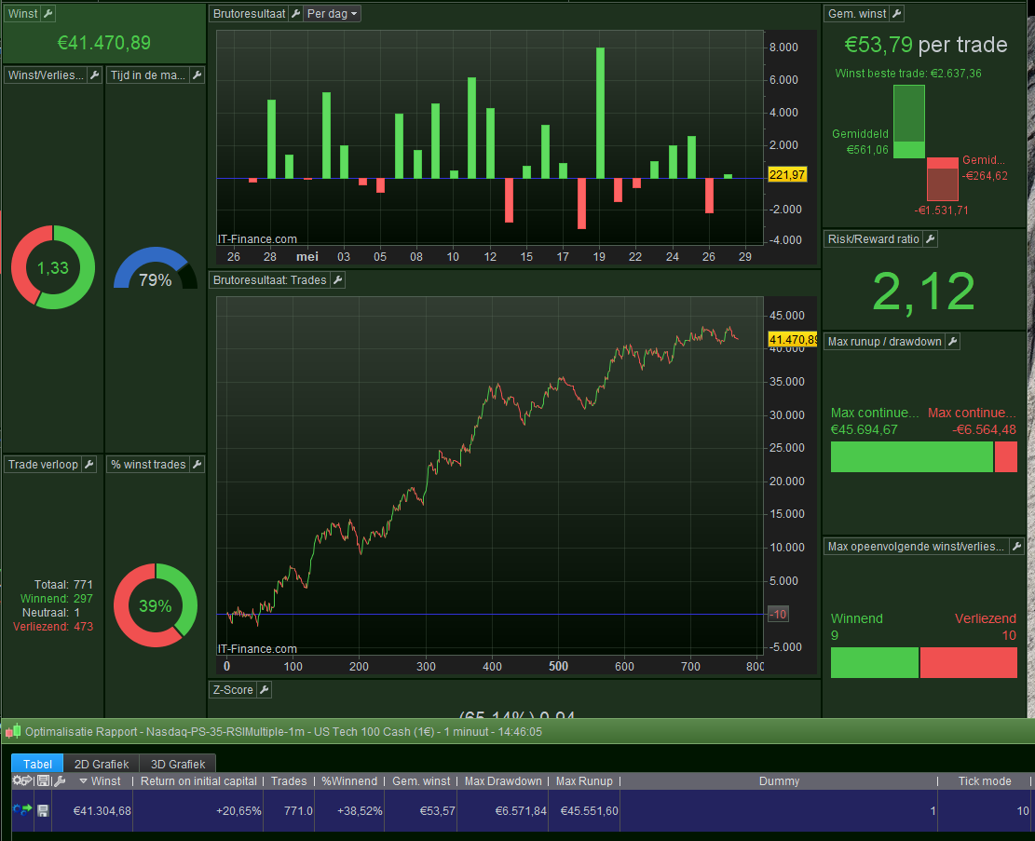Click the Risk/Reward ratio title button
The height and width of the screenshot is (841, 1035).
click(873, 239)
